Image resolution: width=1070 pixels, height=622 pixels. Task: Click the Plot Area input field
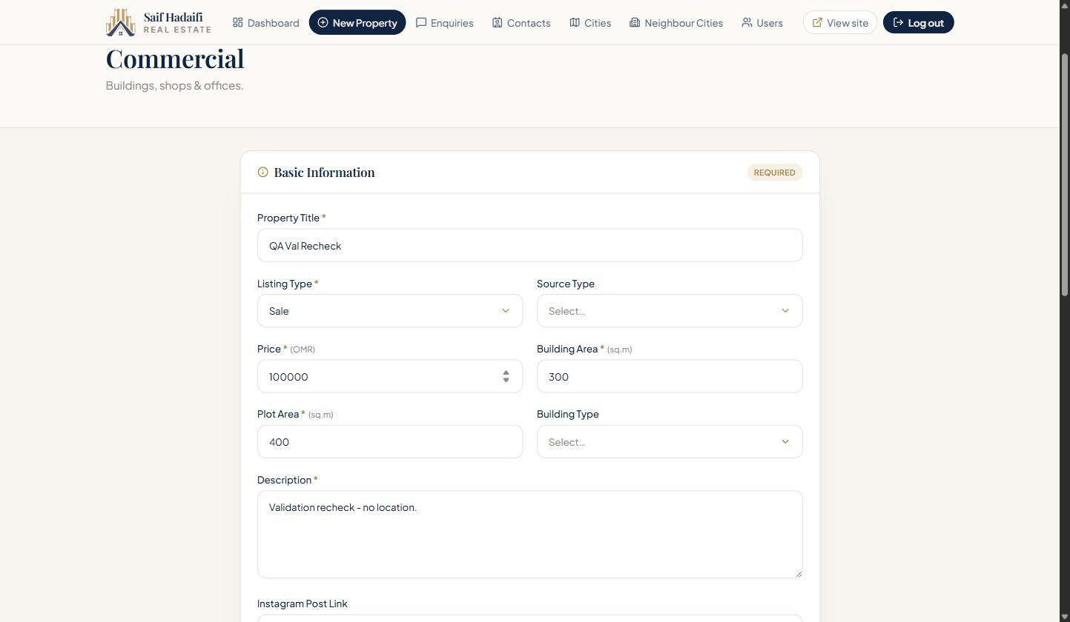click(390, 441)
